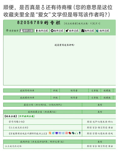Select the [不开放的分类] category
Screen dimensions: 119x157
click(x=26, y=116)
